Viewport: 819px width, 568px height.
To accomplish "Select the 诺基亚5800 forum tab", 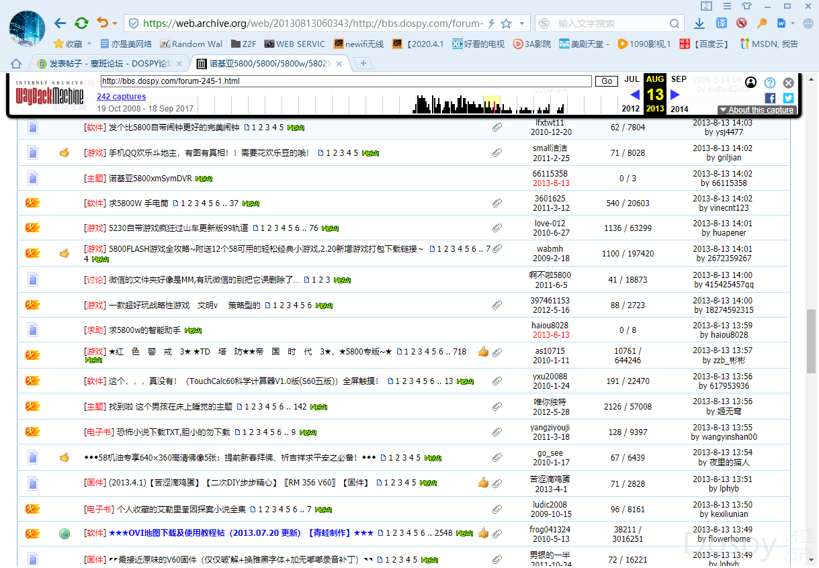I will (269, 64).
